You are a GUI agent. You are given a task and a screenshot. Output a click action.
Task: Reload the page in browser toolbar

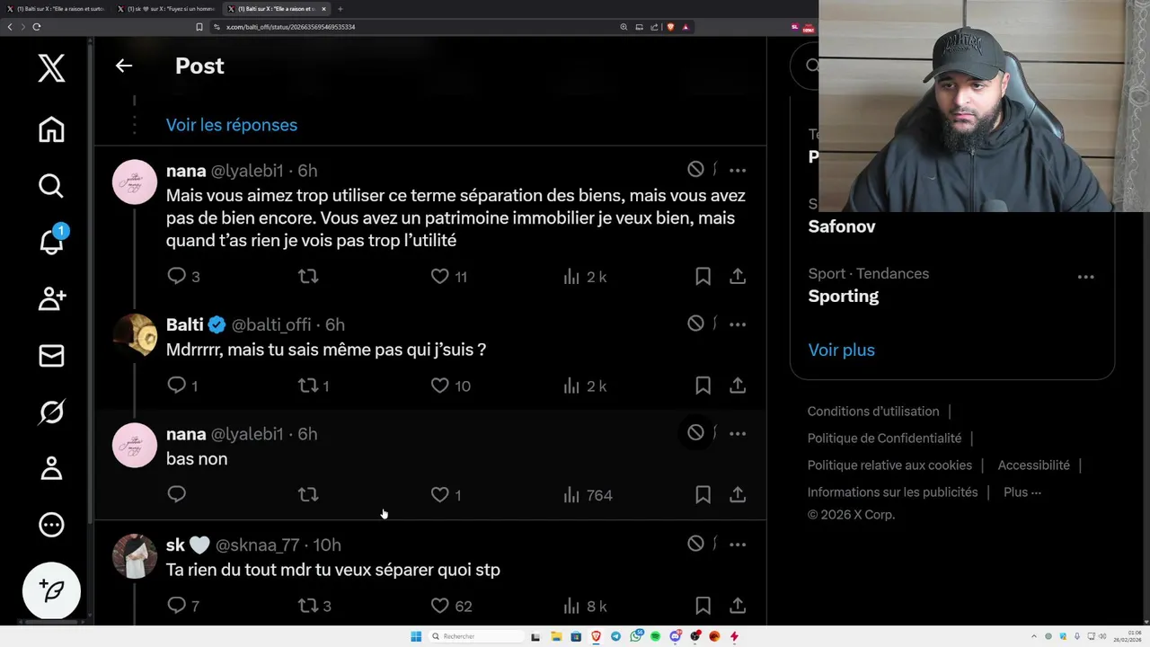[36, 27]
